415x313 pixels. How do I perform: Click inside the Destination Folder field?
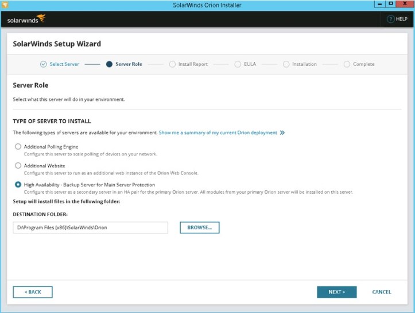90,228
